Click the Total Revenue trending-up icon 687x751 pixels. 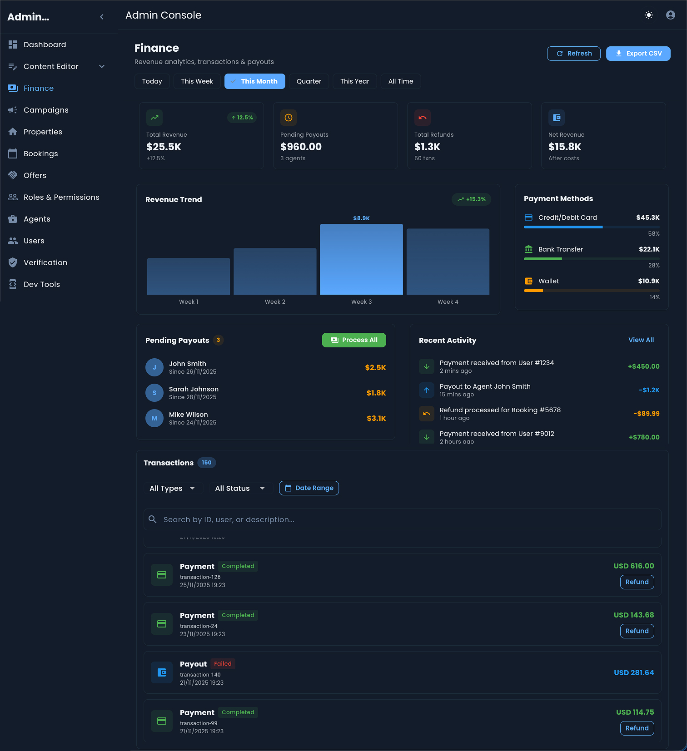coord(154,118)
